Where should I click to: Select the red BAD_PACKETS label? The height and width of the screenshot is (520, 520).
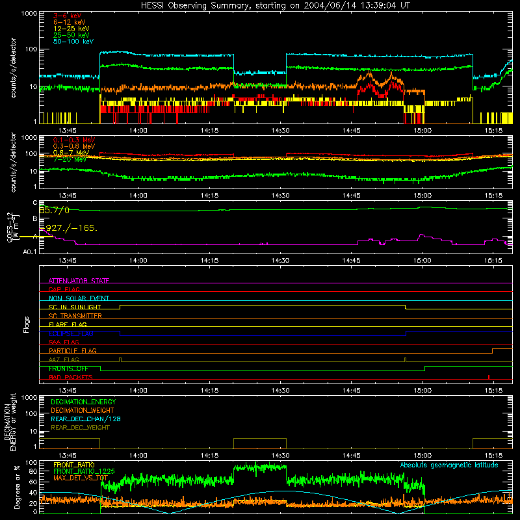[71, 377]
